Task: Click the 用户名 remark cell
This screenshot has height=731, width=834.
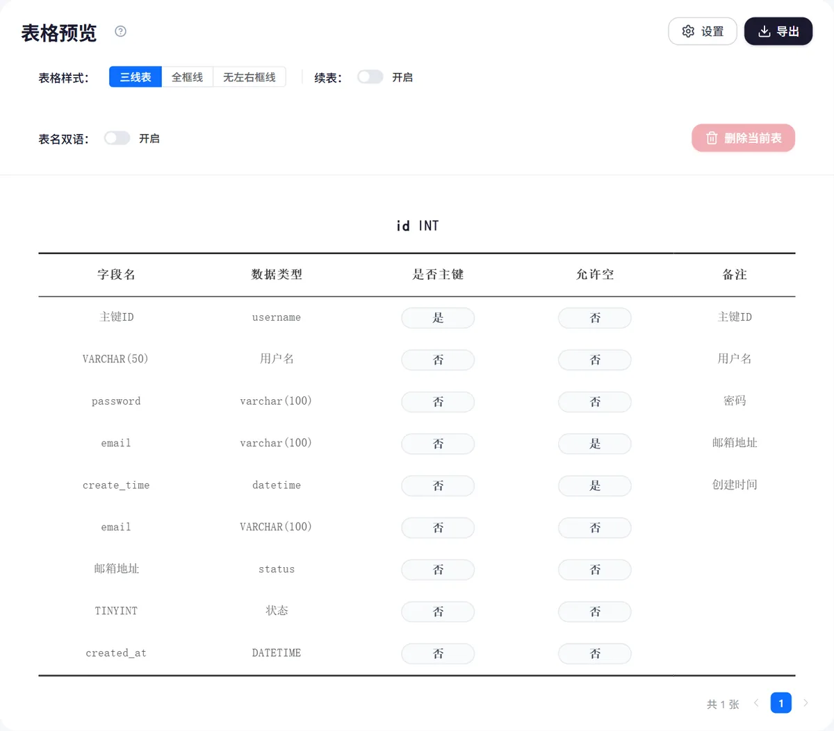Action: [x=735, y=358]
